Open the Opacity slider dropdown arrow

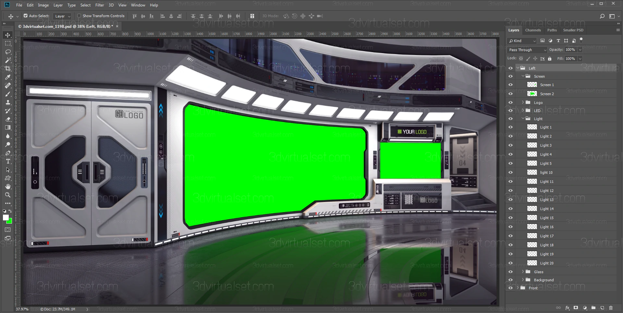(x=580, y=50)
